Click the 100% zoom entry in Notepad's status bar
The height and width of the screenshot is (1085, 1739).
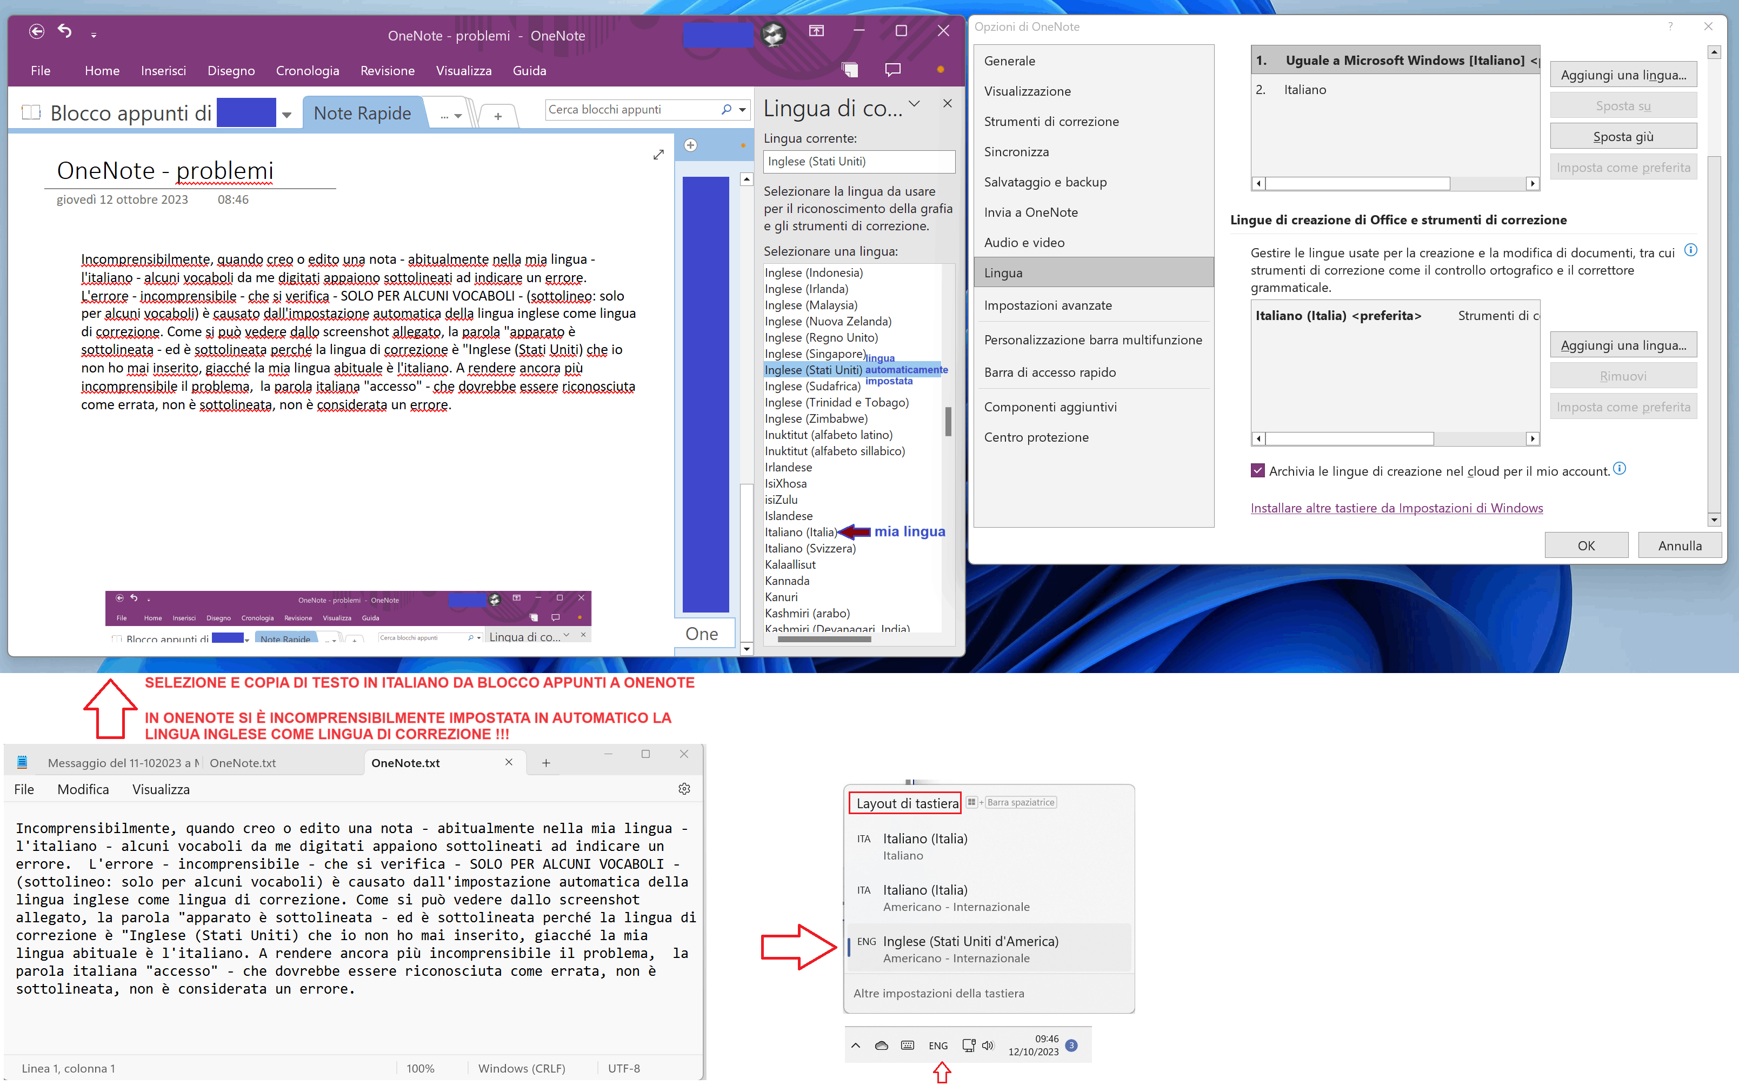tap(421, 1068)
